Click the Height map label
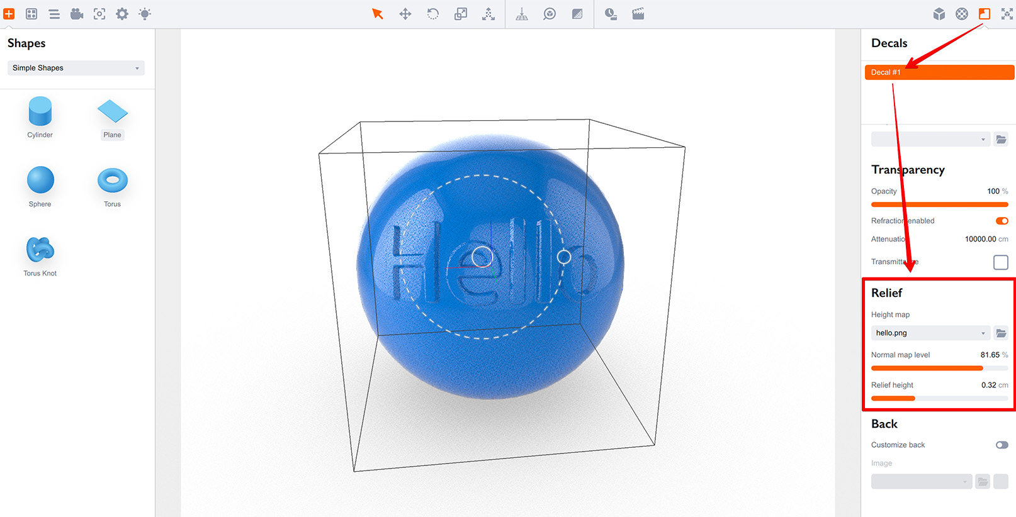Viewport: 1016px width, 517px height. (x=890, y=314)
